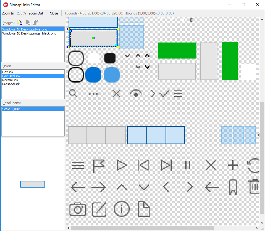This screenshot has width=265, height=231.
Task: Click the Zoom In button
Action: point(8,13)
